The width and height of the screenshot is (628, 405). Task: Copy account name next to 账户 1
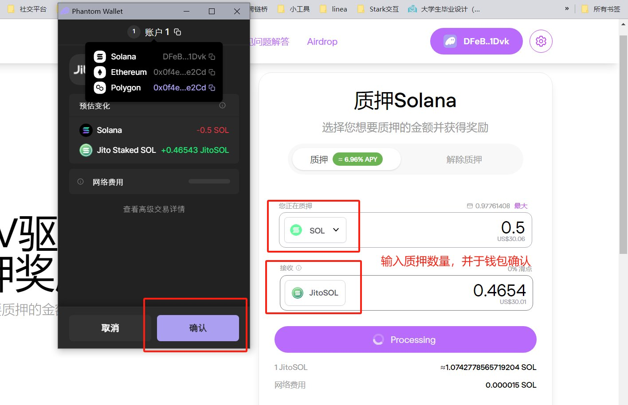(x=177, y=32)
